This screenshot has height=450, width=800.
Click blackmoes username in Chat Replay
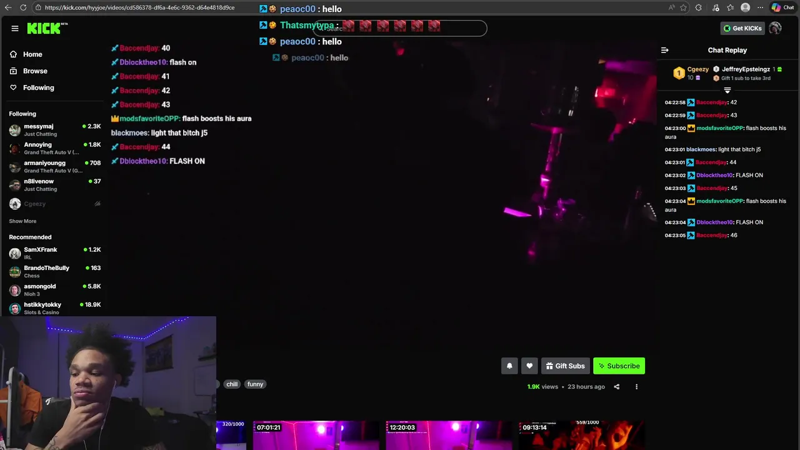pos(701,149)
